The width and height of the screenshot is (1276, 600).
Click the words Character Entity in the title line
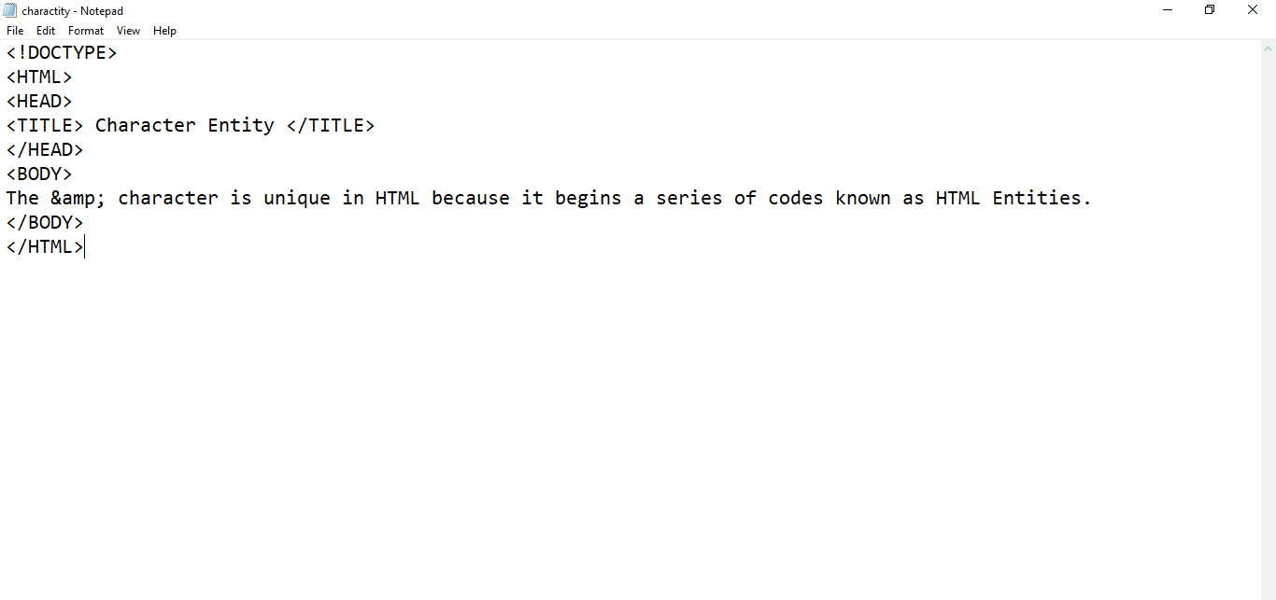[x=185, y=125]
